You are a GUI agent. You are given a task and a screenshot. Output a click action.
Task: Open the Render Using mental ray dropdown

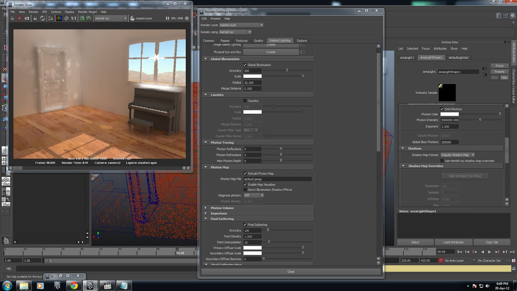[235, 32]
